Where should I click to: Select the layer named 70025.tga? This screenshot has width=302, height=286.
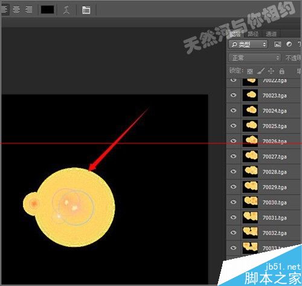[x=275, y=126]
